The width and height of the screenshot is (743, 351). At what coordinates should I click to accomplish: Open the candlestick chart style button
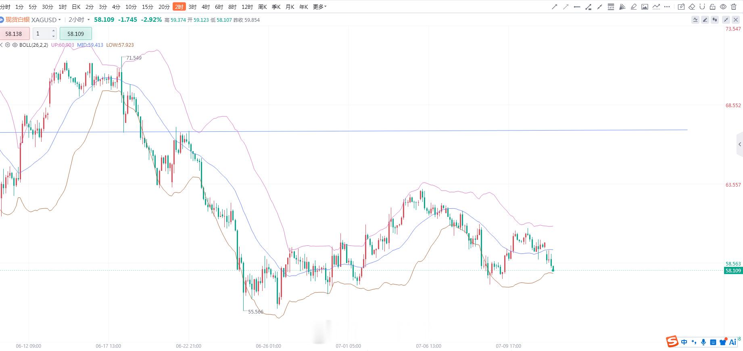point(715,20)
